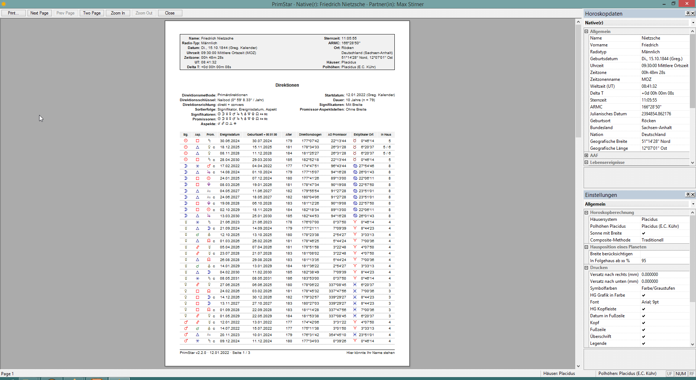Click the preview scrollbar up arrow
Image resolution: width=696 pixels, height=380 pixels.
pos(578,22)
